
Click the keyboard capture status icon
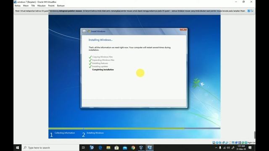point(246,143)
